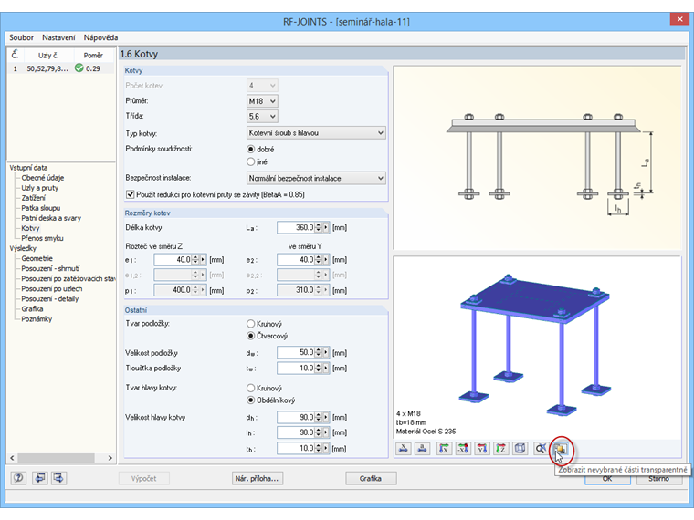Image resolution: width=694 pixels, height=520 pixels.
Task: Open list arrow next to e1 field
Action: pyautogui.click(x=203, y=260)
